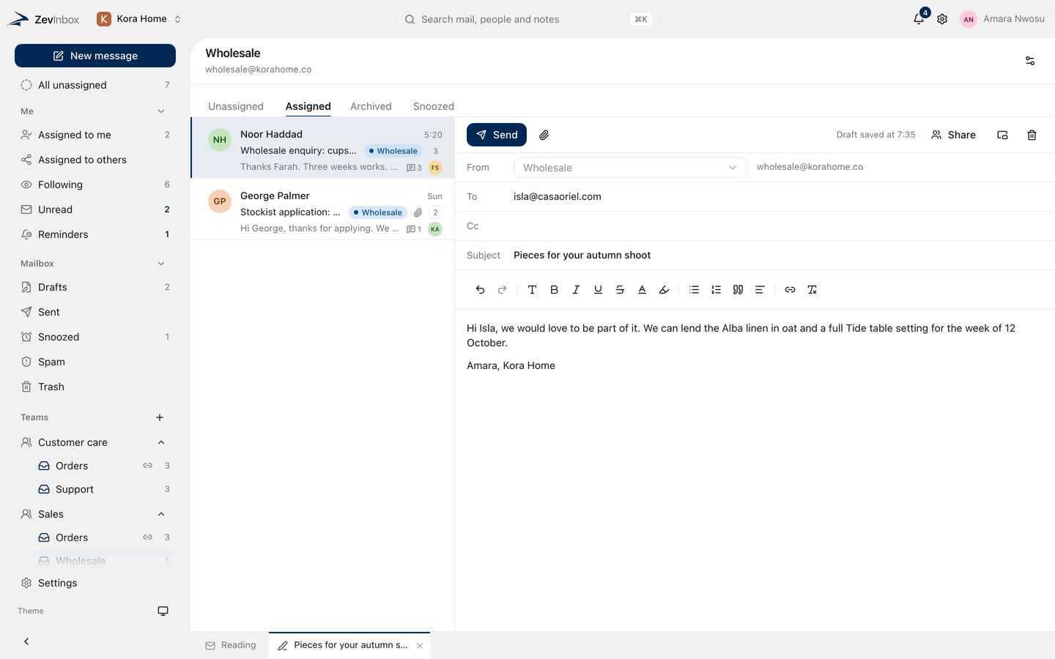Open Following list
The height and width of the screenshot is (659, 1055).
click(x=95, y=185)
